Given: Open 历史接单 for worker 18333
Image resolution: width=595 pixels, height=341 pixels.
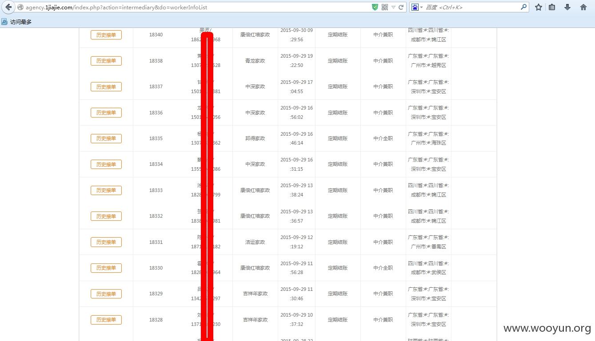Looking at the screenshot, I should point(106,190).
